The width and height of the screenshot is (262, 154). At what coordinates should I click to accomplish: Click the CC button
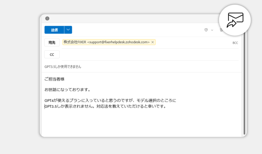coord(52,55)
